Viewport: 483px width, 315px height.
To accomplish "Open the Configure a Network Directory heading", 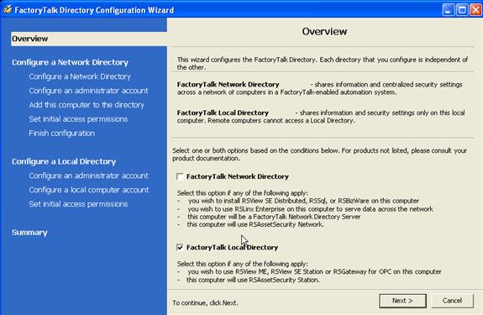I will click(70, 62).
